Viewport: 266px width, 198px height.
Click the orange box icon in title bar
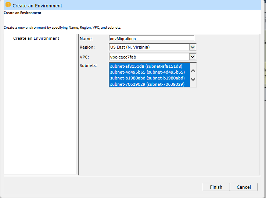8,4
